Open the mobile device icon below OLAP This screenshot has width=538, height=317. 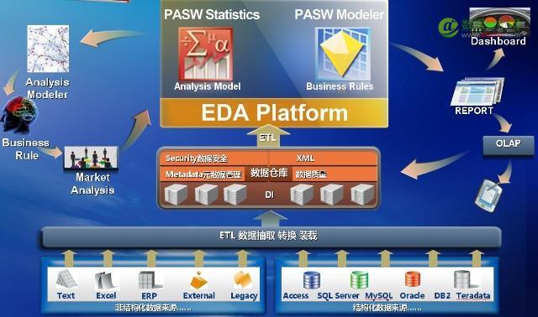(x=488, y=195)
